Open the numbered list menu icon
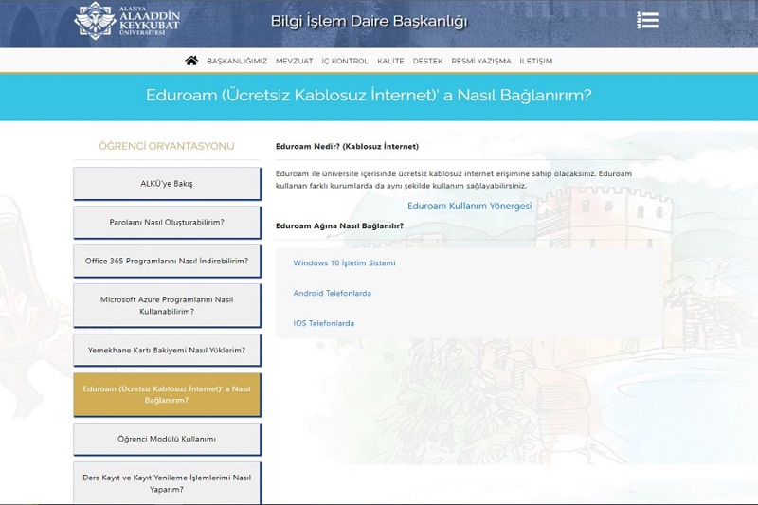758x505 pixels. 647,20
